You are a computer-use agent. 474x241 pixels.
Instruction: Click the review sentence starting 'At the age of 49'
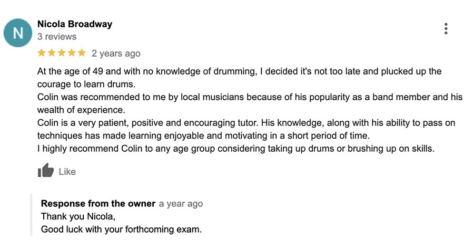[x=240, y=78]
